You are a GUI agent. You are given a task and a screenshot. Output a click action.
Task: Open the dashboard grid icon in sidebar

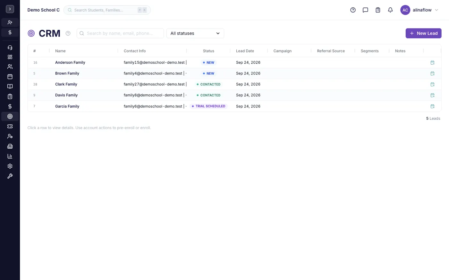click(x=10, y=57)
